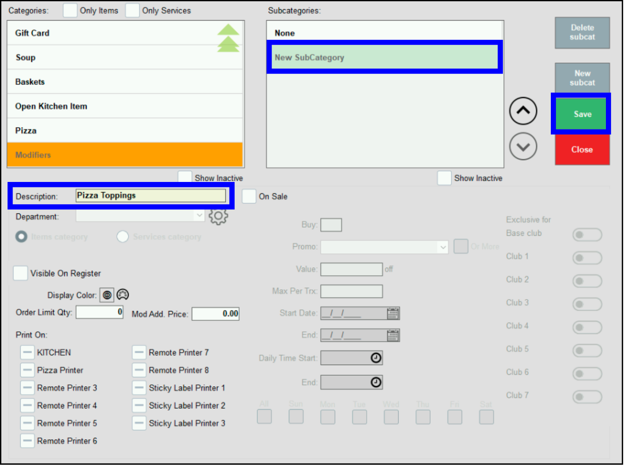Image resolution: width=624 pixels, height=466 pixels.
Task: Click the Mod Add. Price field
Action: (216, 314)
